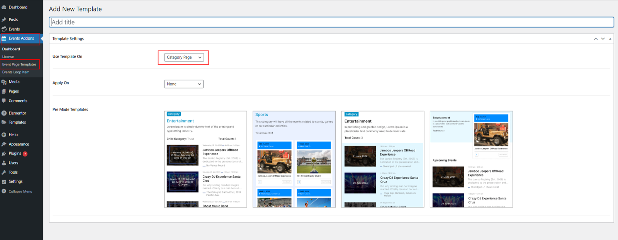Move Template Settings panel up

tap(596, 39)
